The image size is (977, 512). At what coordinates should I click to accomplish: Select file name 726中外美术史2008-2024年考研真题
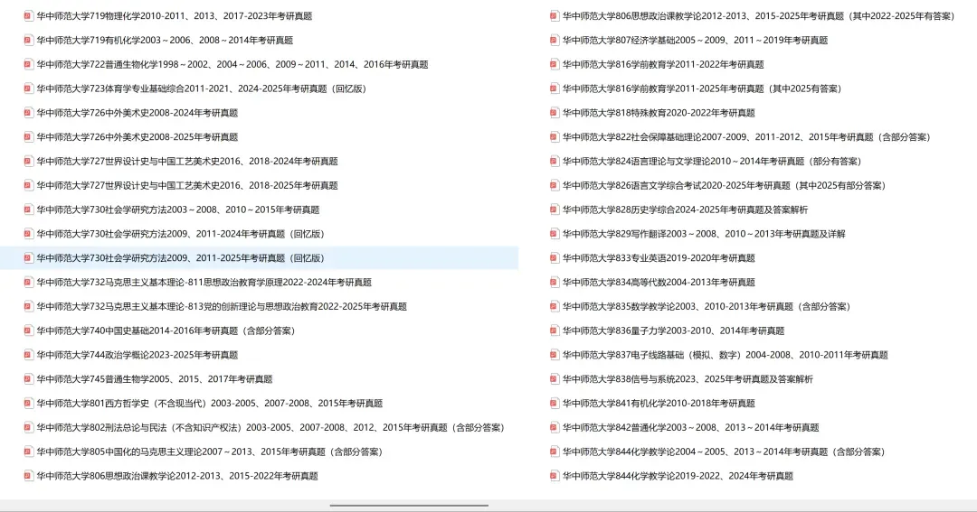[138, 113]
